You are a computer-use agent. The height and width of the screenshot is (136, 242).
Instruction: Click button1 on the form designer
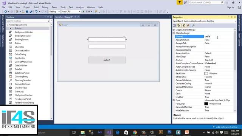tap(107, 60)
